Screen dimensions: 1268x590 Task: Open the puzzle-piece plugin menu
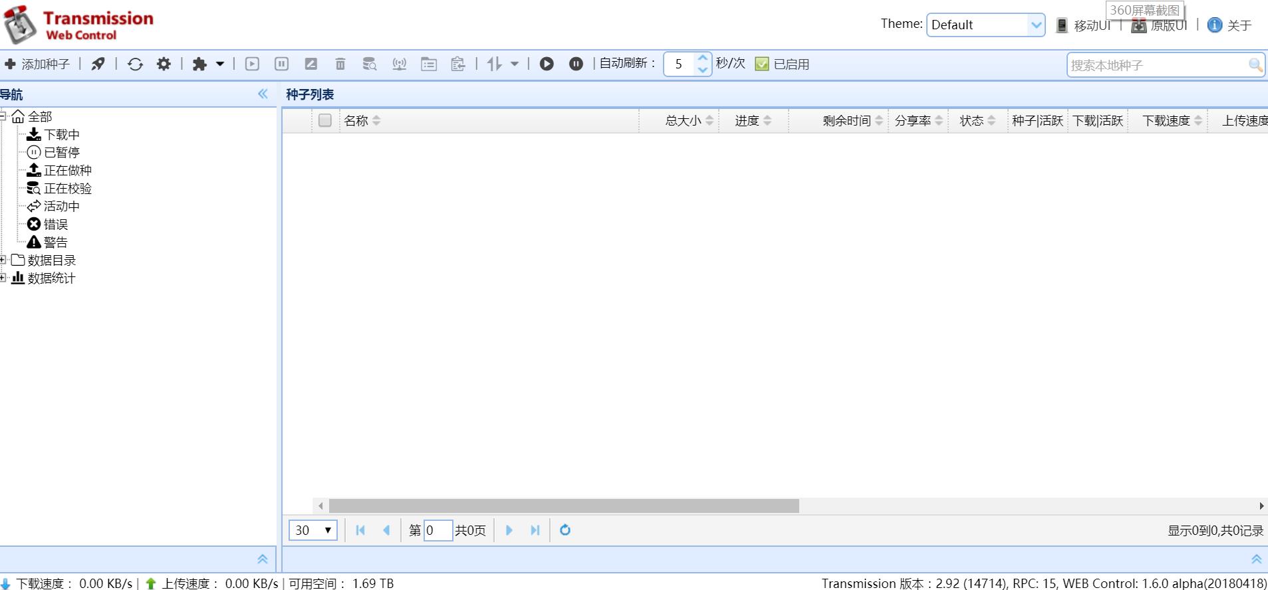208,64
